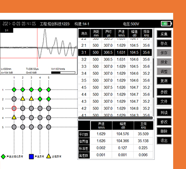Open the 参数 (parameters) menu button

(x=164, y=92)
